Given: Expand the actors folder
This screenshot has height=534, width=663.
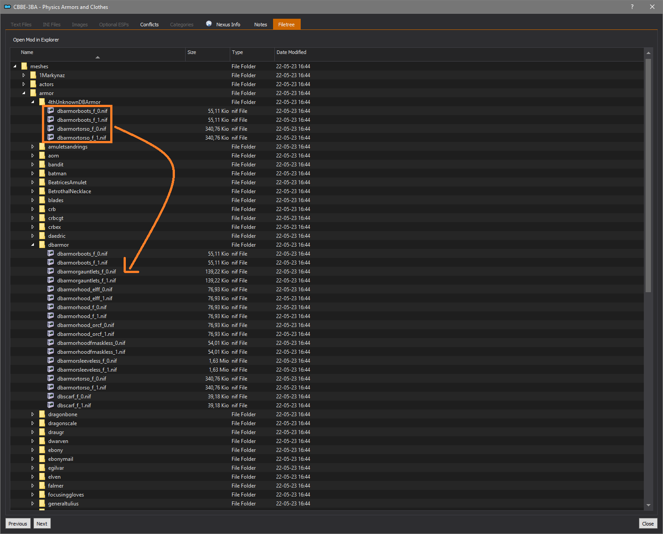Looking at the screenshot, I should (24, 84).
